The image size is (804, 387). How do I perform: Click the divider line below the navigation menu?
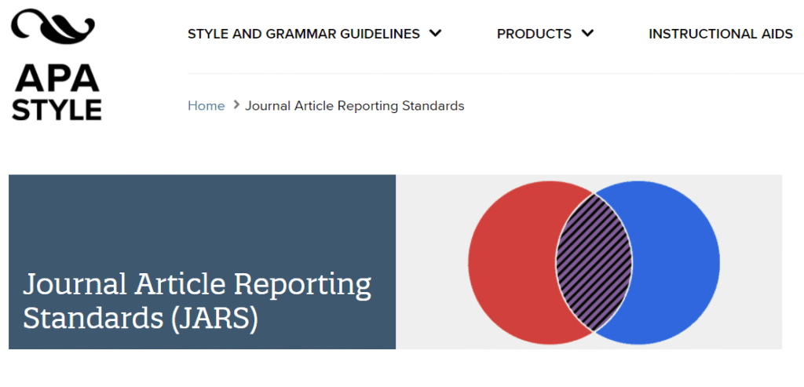tap(495, 73)
